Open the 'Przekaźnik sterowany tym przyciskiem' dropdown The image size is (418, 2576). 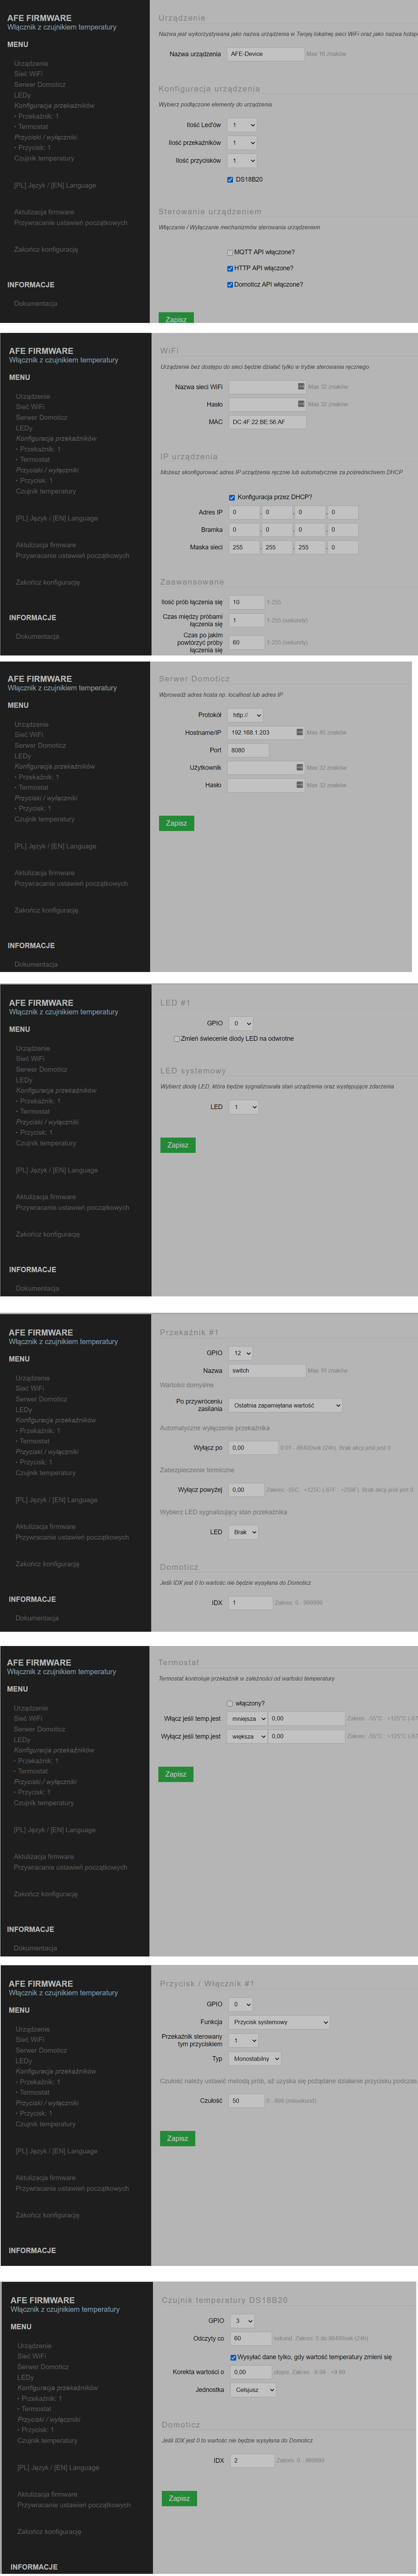[244, 2040]
